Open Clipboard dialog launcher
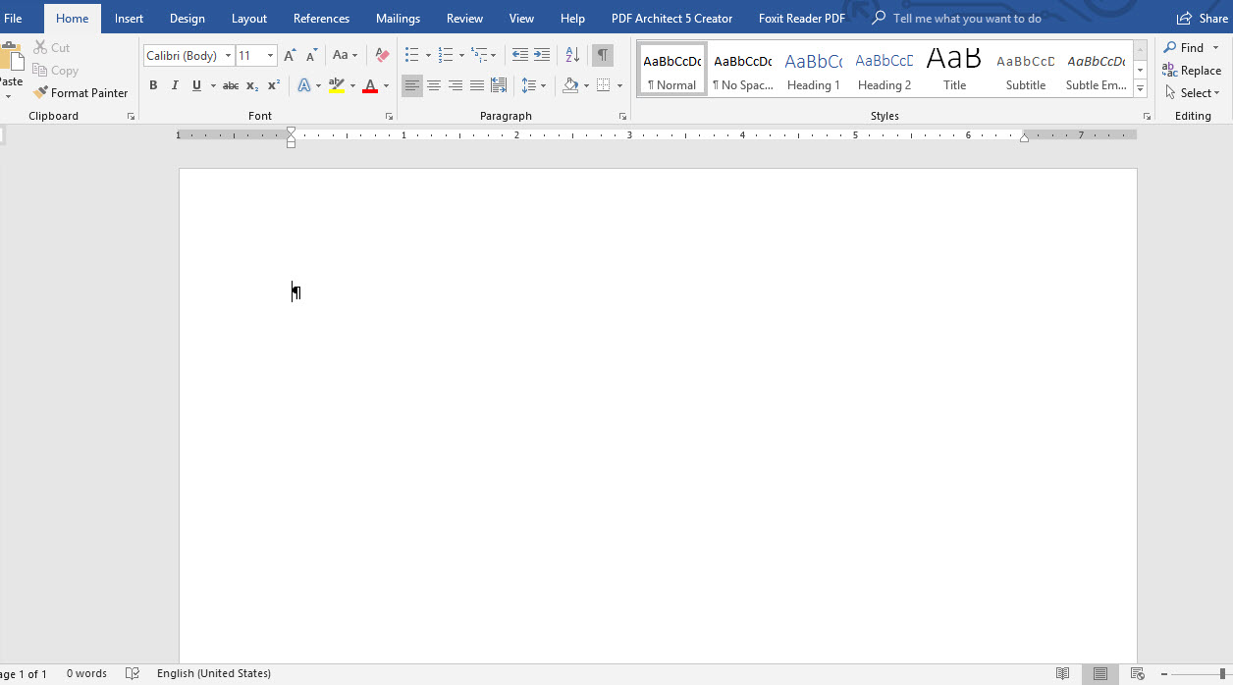The width and height of the screenshot is (1233, 685). 131,116
